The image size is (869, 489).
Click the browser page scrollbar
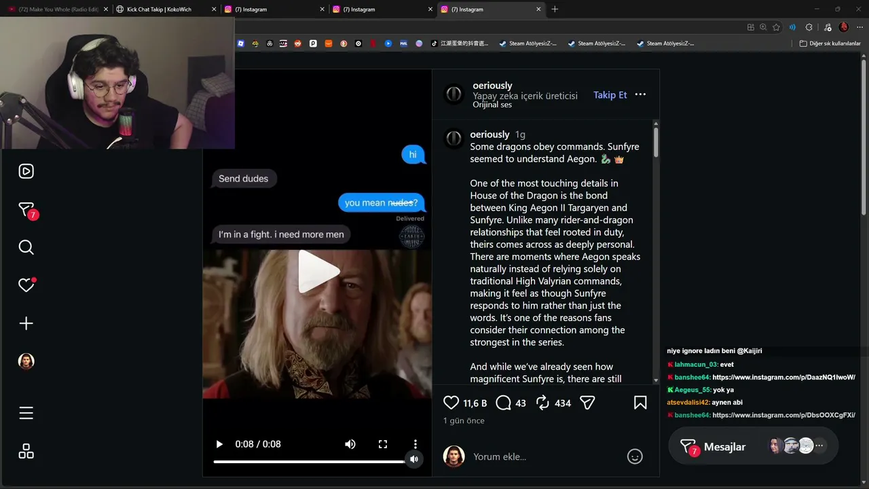tap(865, 136)
